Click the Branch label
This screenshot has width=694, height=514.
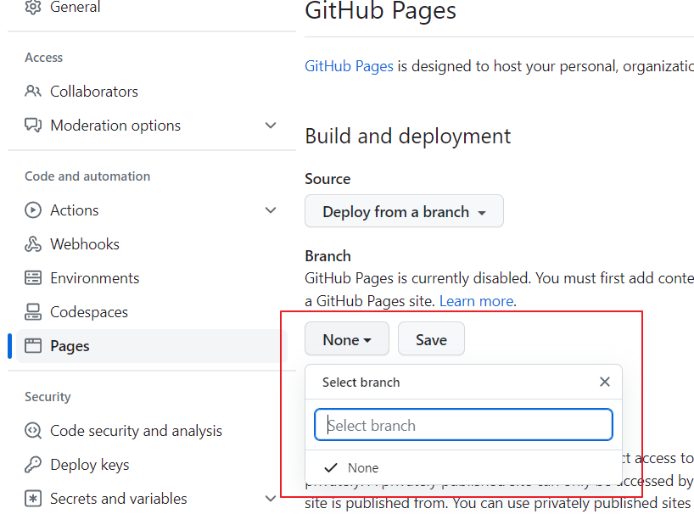(327, 255)
